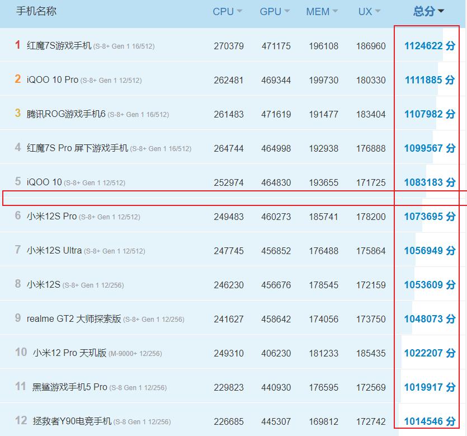Sort by MEM column header
The height and width of the screenshot is (436, 467).
(x=322, y=11)
